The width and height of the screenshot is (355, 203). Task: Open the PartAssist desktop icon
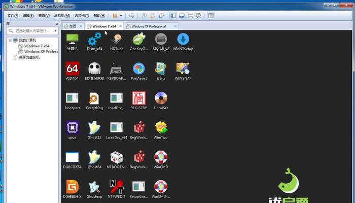click(x=138, y=71)
